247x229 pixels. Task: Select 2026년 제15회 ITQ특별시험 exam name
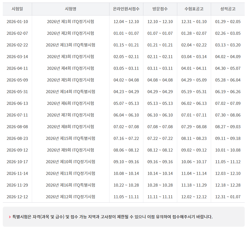[x=71, y=138]
